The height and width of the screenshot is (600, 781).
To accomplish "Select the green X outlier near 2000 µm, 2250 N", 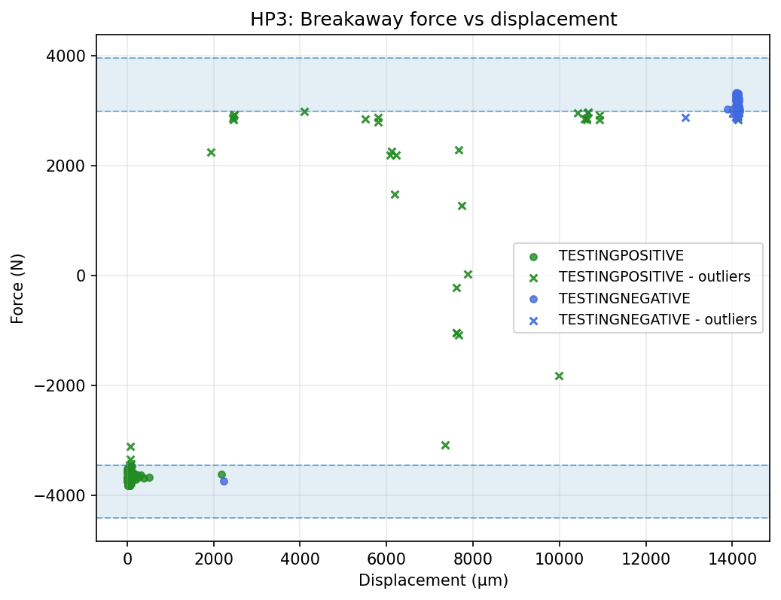I will (211, 152).
